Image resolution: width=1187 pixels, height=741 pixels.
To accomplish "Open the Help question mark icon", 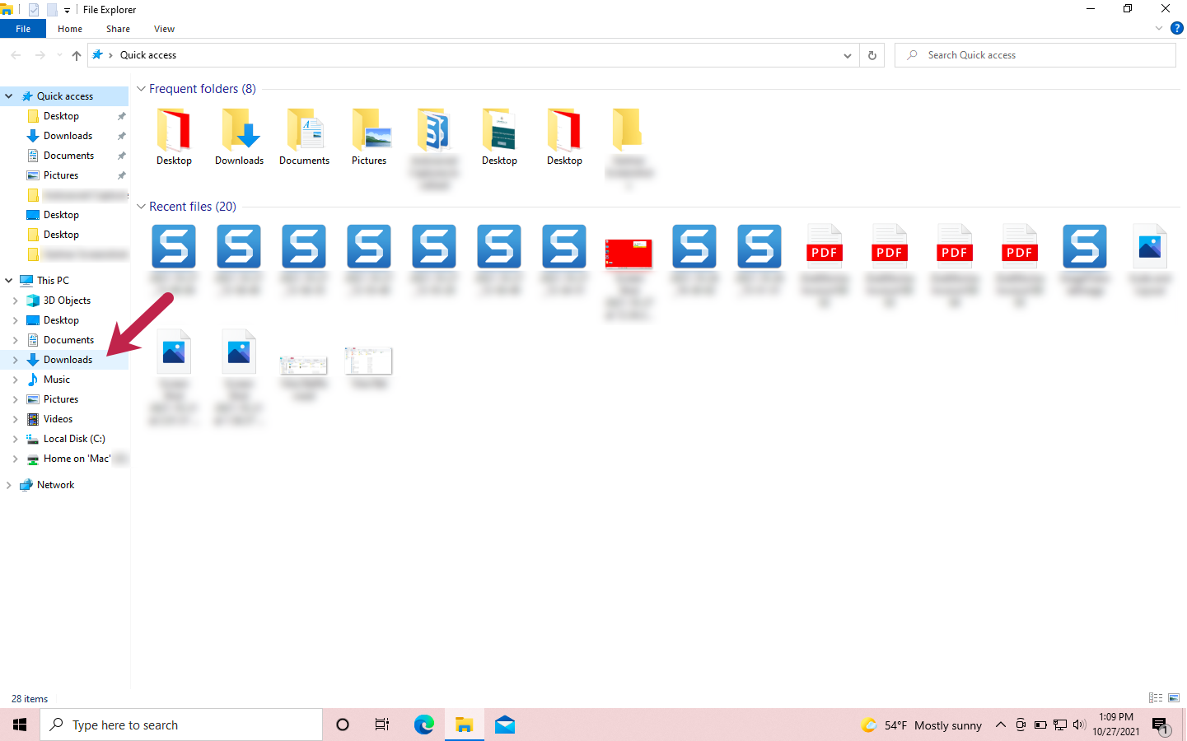I will coord(1177,28).
